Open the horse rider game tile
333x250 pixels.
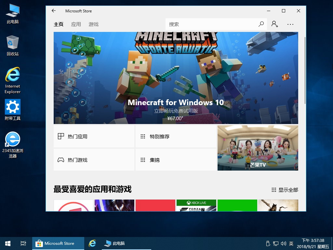[x=278, y=205]
